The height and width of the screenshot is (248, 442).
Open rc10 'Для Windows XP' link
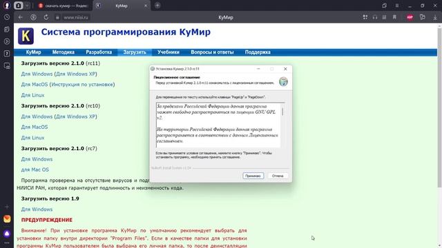(x=75, y=116)
